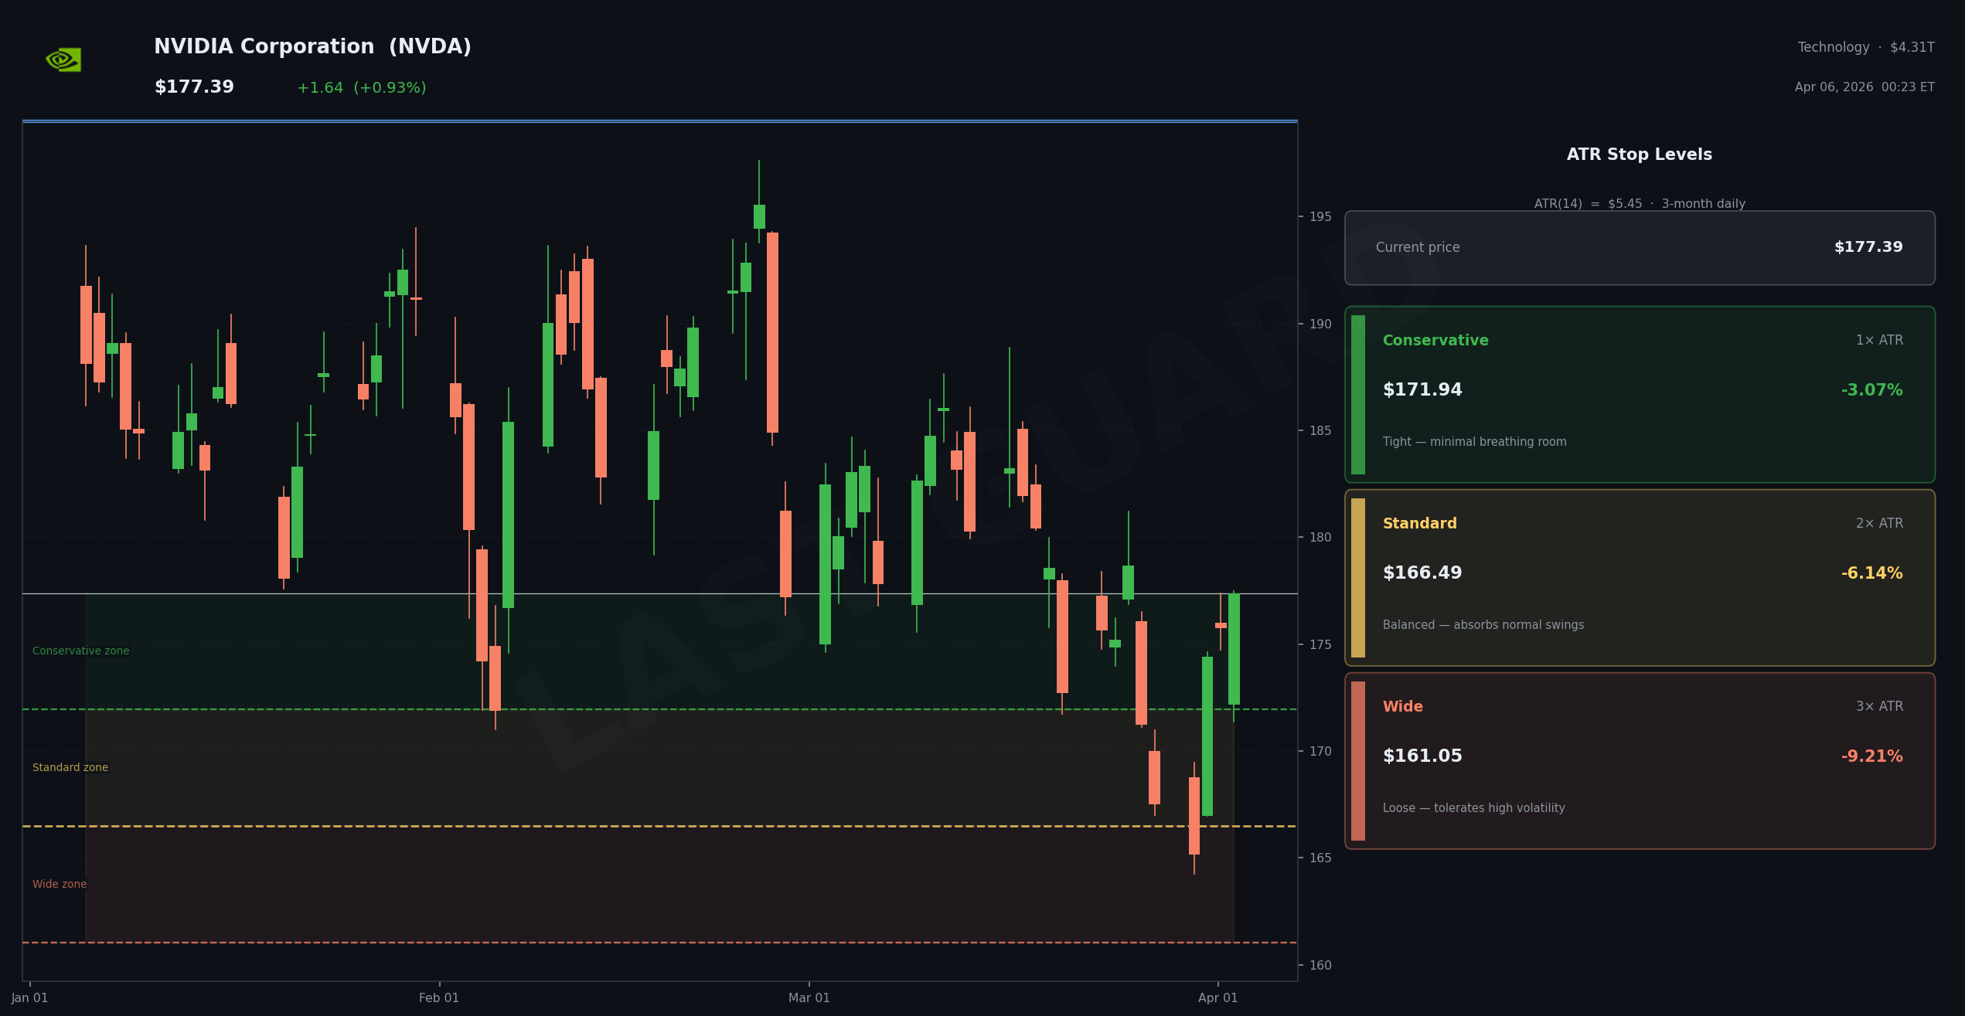Click the Technology sector market cap label
The height and width of the screenshot is (1016, 1965).
tap(1865, 47)
